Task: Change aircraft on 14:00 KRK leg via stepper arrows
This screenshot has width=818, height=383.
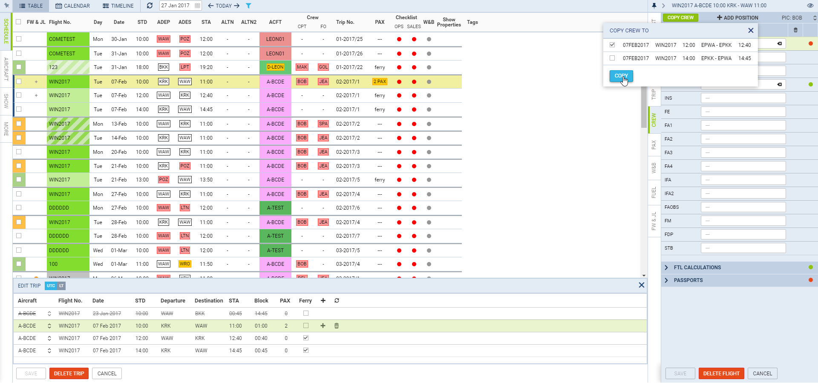Action: (49, 351)
